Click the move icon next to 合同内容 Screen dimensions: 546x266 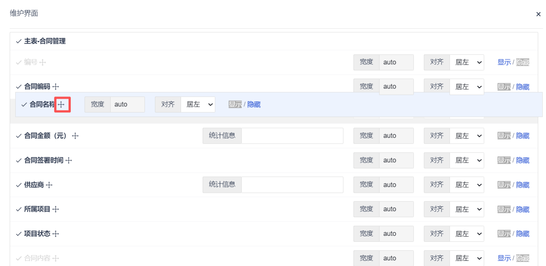coord(55,258)
